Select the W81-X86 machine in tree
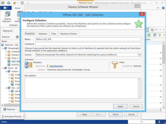Viewport: 166px width, 124px height. click(15, 62)
